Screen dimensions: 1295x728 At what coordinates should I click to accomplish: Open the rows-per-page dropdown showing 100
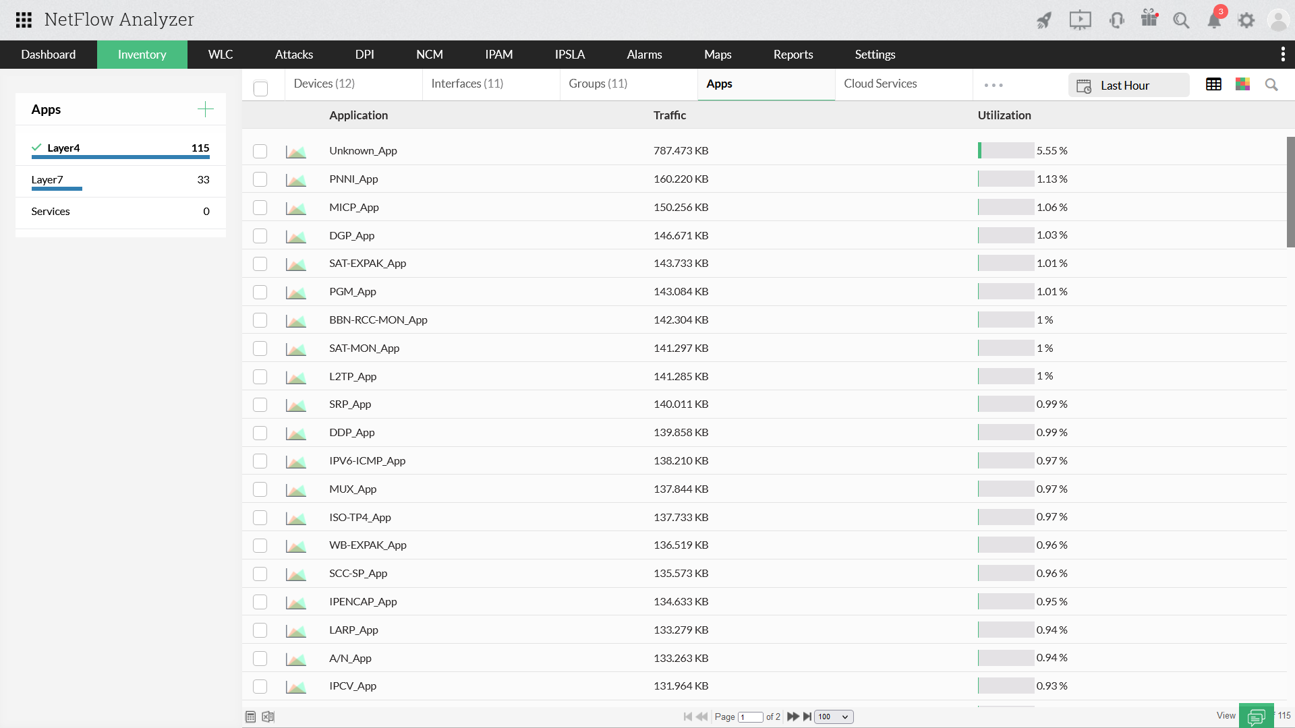click(834, 717)
